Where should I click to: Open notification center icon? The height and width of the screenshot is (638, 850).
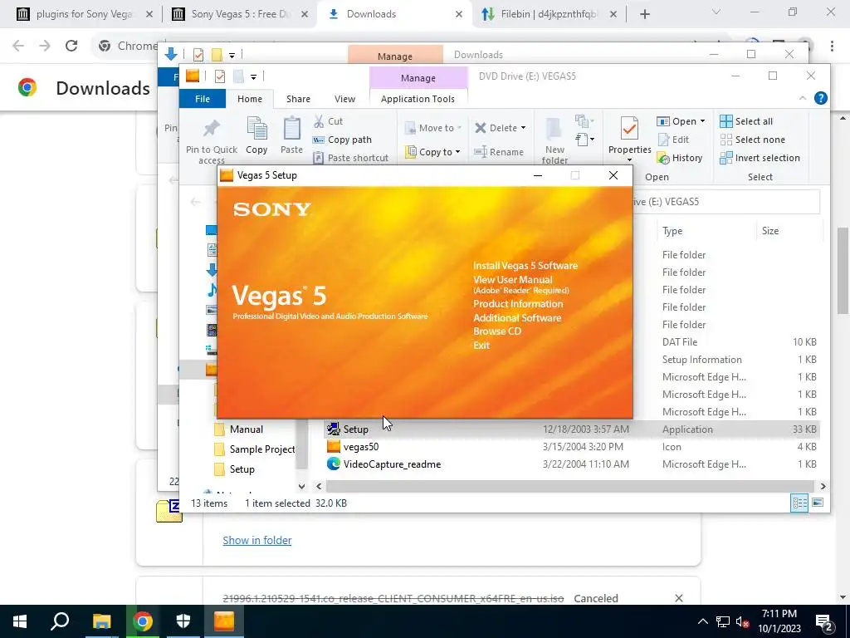coord(824,621)
